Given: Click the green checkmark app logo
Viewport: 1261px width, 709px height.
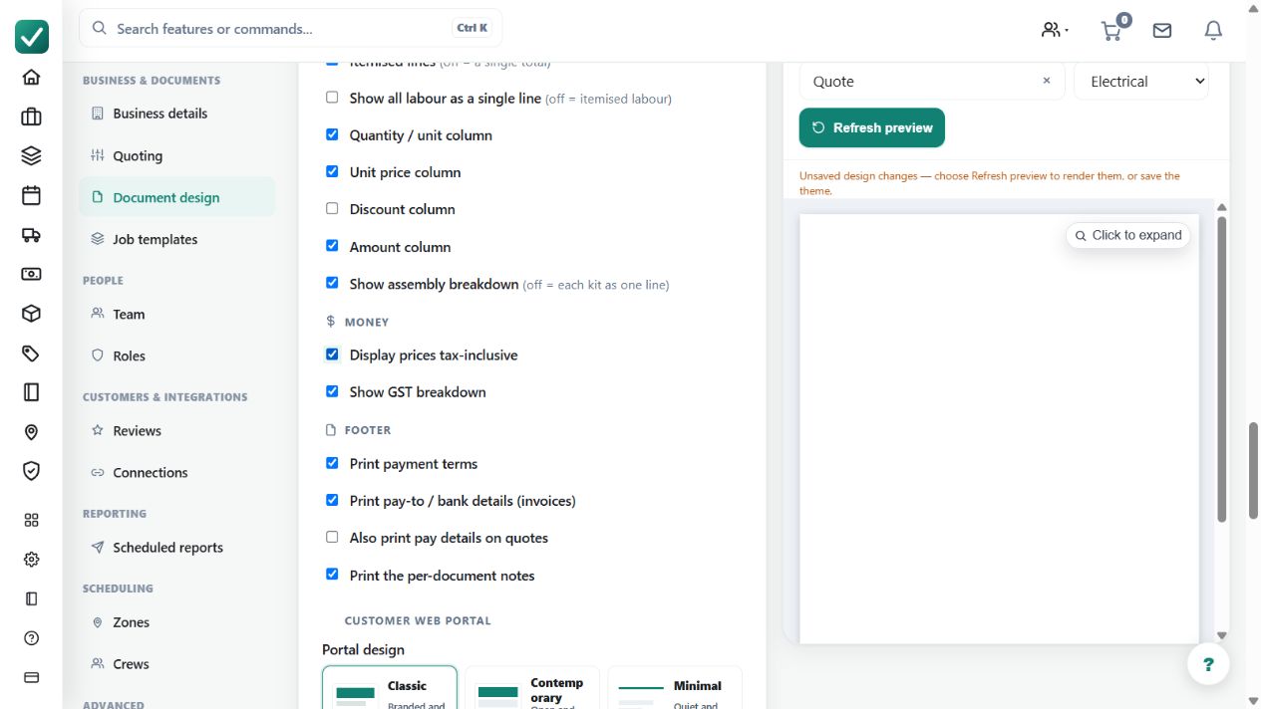Looking at the screenshot, I should click(32, 37).
